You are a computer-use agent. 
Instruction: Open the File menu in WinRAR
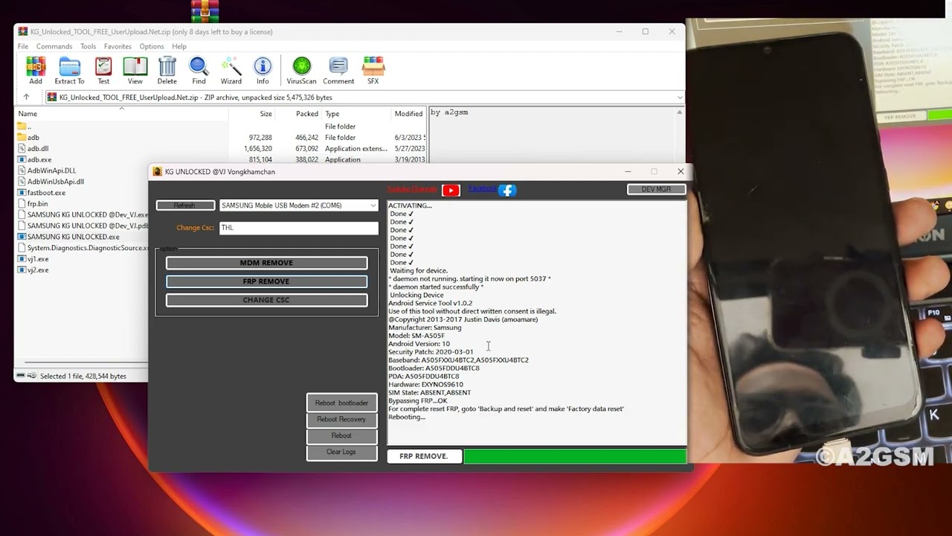click(23, 46)
